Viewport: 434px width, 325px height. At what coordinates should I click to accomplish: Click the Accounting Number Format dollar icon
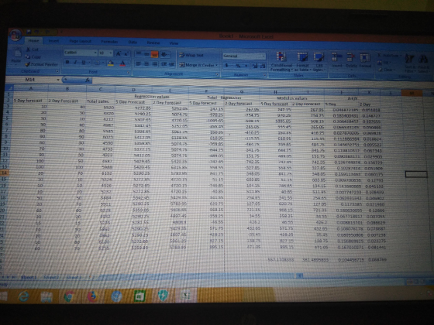click(x=227, y=66)
